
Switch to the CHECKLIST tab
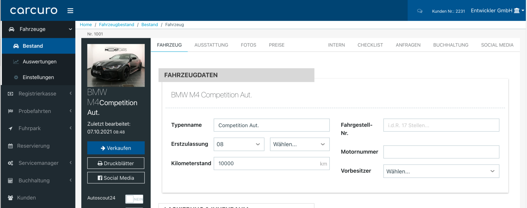[x=370, y=45]
